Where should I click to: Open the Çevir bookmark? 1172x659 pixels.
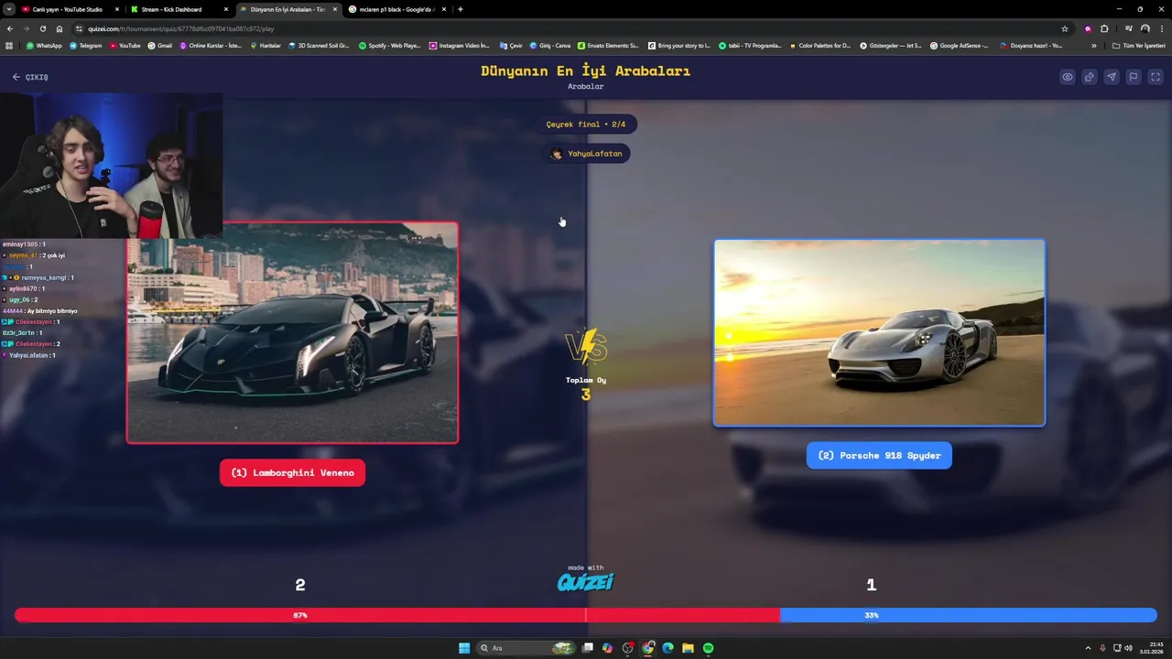[511, 45]
